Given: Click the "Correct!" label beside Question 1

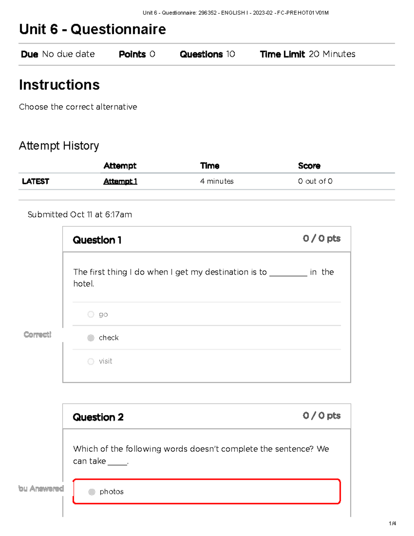Looking at the screenshot, I should click(x=37, y=335).
